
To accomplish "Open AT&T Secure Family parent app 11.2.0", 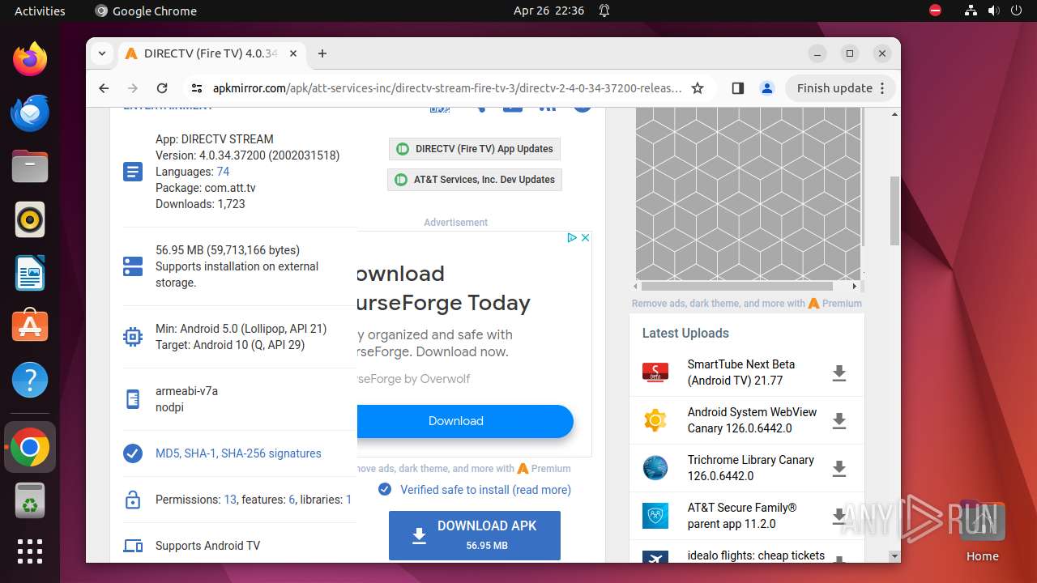I will click(742, 516).
